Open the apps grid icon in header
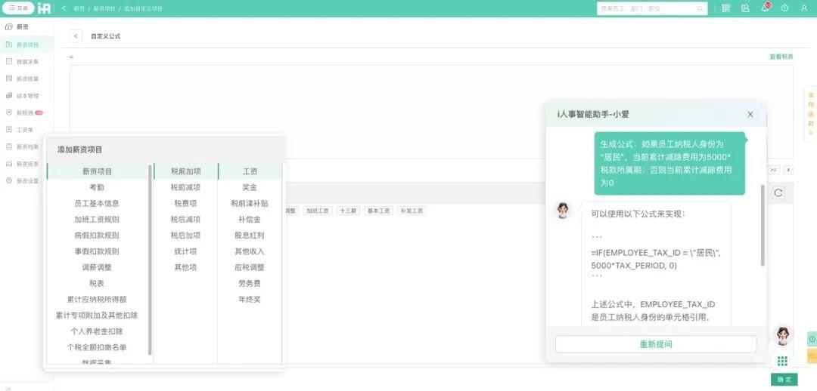 coord(725,8)
